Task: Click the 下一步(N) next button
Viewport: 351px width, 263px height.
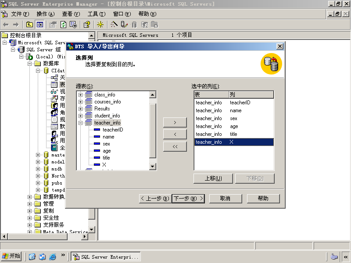Action: 188,199
